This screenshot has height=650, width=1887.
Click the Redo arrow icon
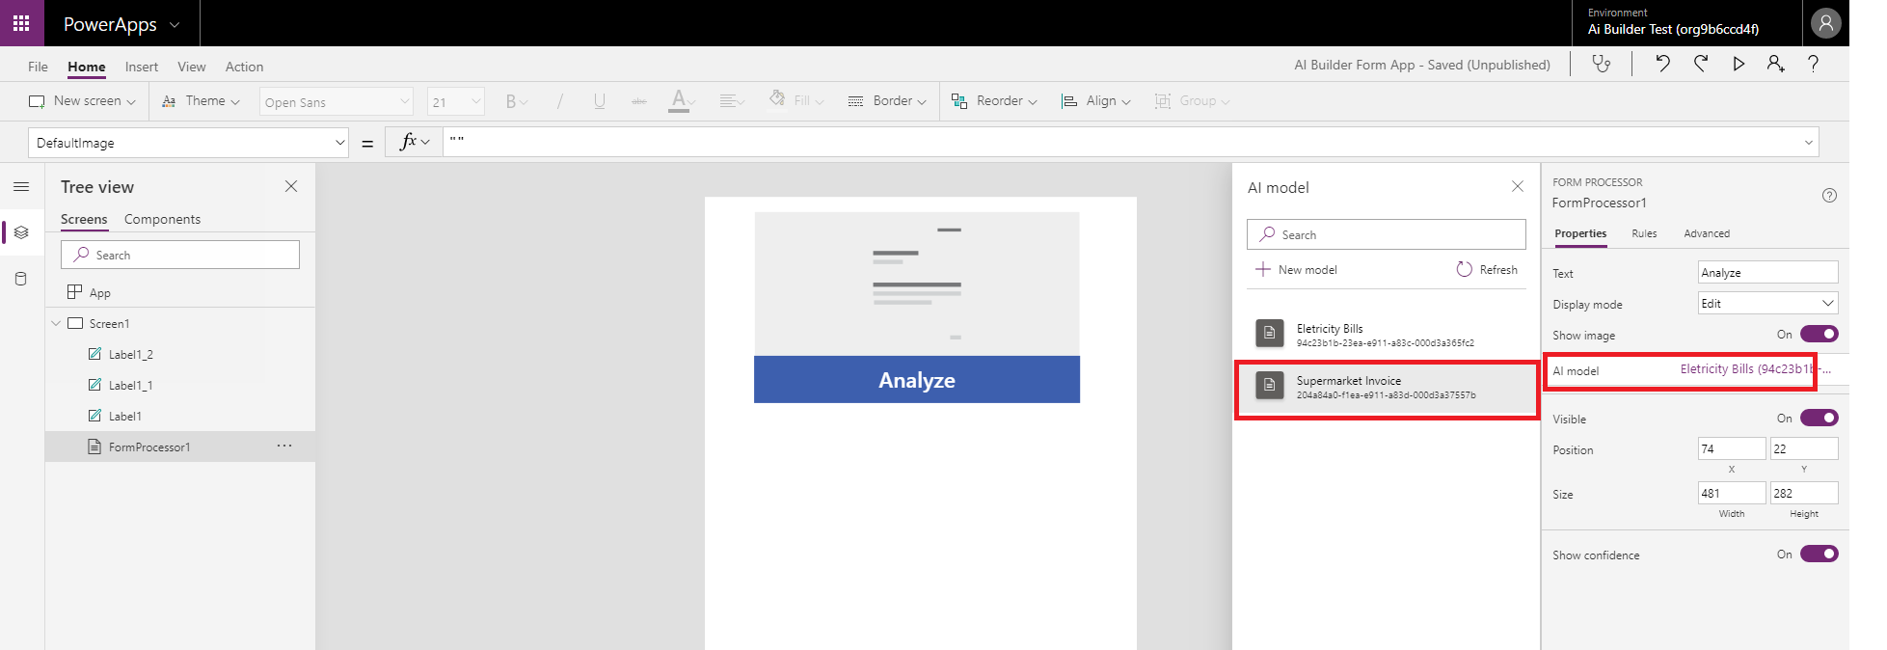(x=1701, y=65)
